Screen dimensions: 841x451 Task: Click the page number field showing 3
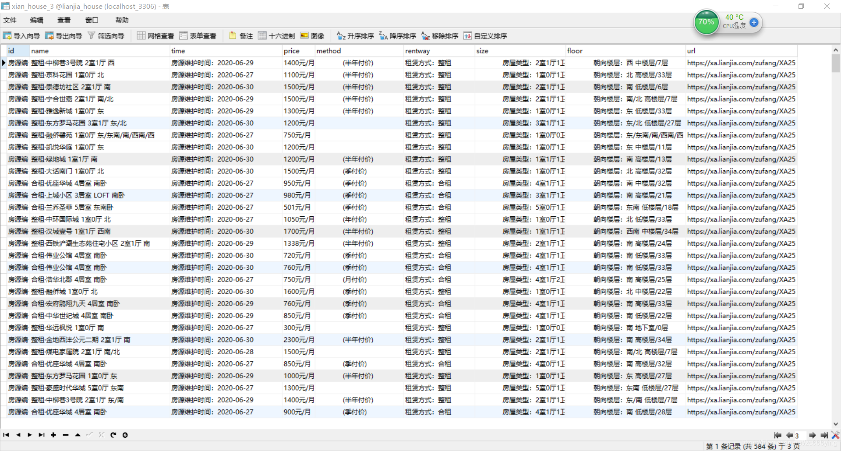pyautogui.click(x=800, y=436)
